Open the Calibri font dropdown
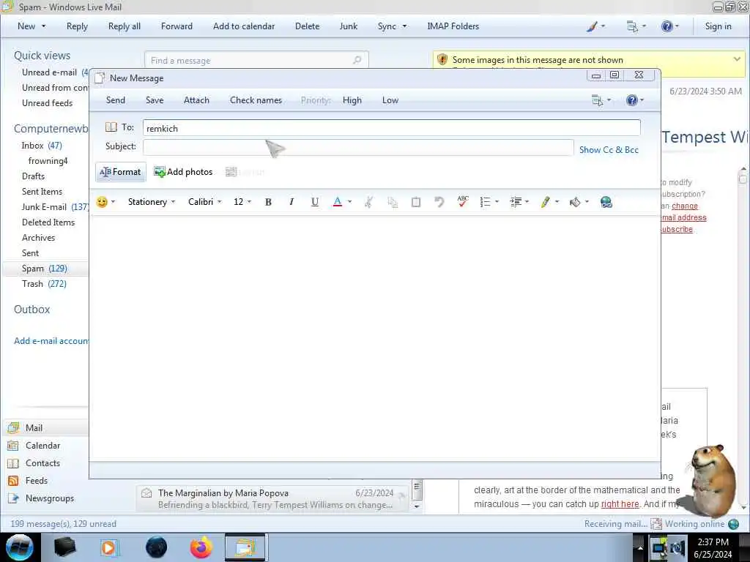Viewport: 750px width, 562px height. [205, 202]
